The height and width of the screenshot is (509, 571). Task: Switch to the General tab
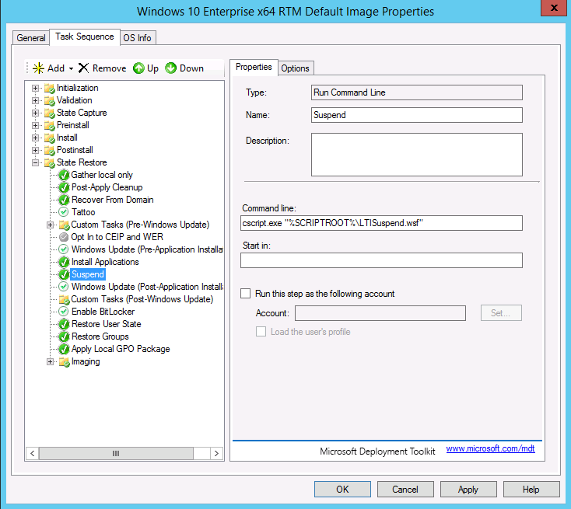coord(31,37)
